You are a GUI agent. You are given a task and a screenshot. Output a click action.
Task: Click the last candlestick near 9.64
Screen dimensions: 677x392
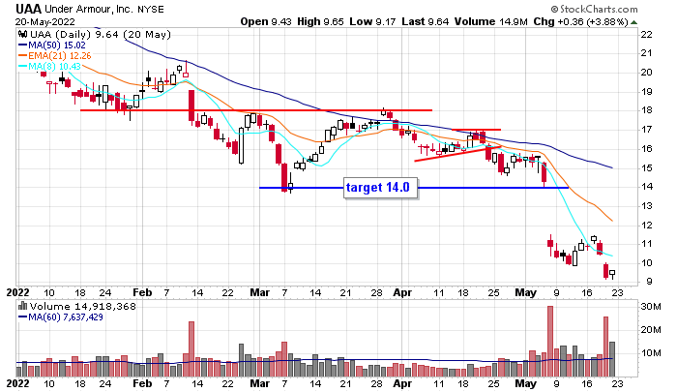(x=612, y=274)
